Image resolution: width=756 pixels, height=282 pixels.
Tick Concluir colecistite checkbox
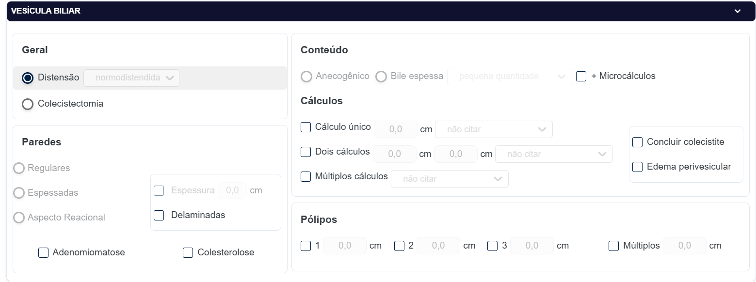pyautogui.click(x=637, y=142)
